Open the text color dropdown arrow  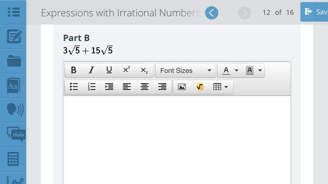236,70
